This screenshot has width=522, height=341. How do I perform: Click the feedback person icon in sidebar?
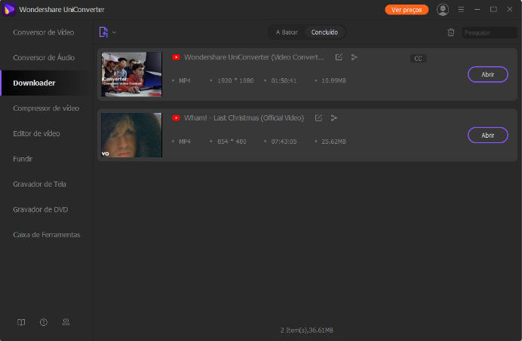click(66, 322)
